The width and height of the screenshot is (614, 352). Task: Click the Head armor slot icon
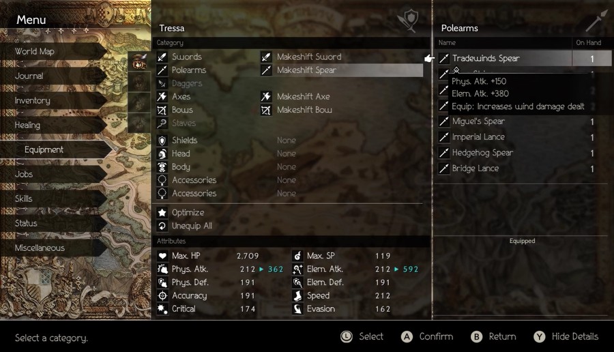162,153
